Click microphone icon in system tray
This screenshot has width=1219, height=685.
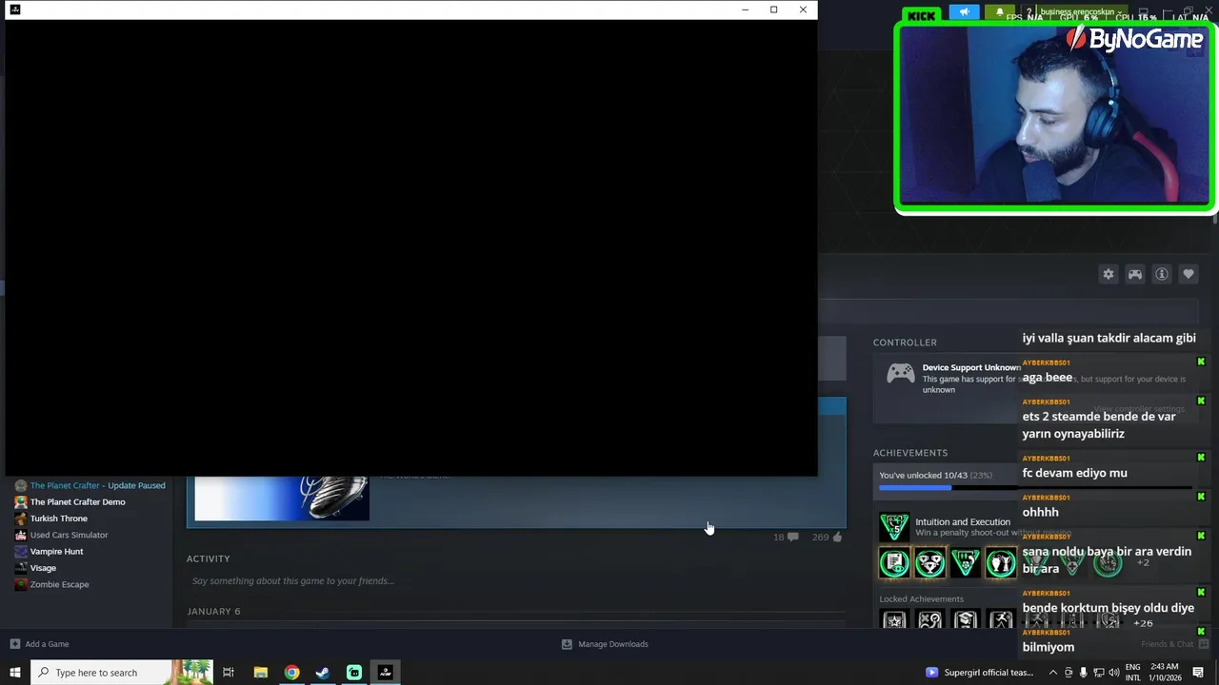point(1084,673)
